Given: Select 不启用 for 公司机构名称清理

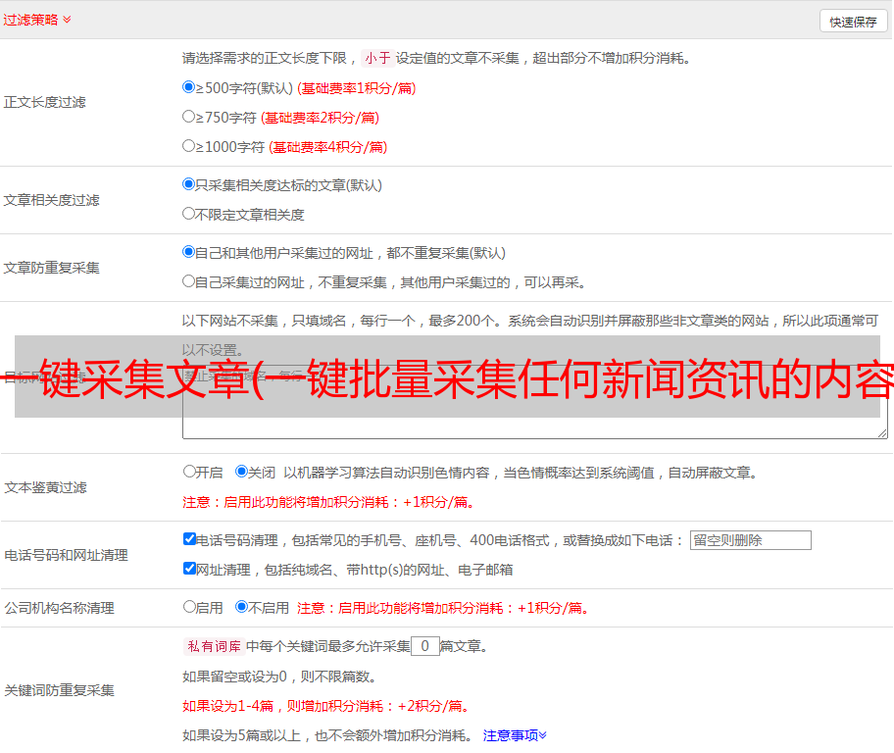Looking at the screenshot, I should click(x=241, y=607).
